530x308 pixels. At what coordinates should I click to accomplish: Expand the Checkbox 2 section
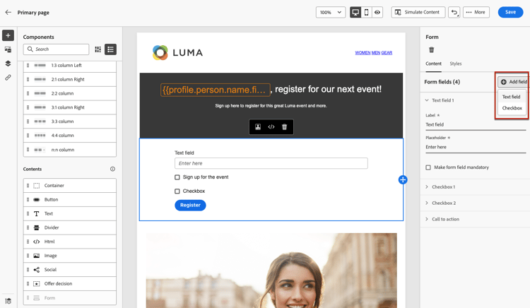(427, 203)
